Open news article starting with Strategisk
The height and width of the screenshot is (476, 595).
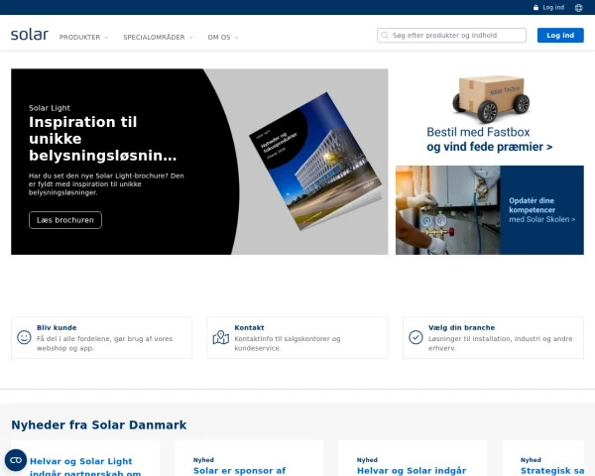click(x=552, y=471)
